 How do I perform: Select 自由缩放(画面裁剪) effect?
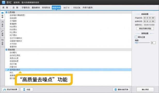(x=18, y=15)
